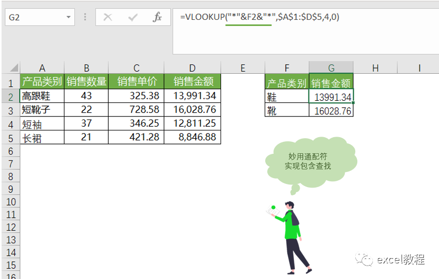Select row 10 header
Screen dimensions: 439x279
pyautogui.click(x=10, y=202)
